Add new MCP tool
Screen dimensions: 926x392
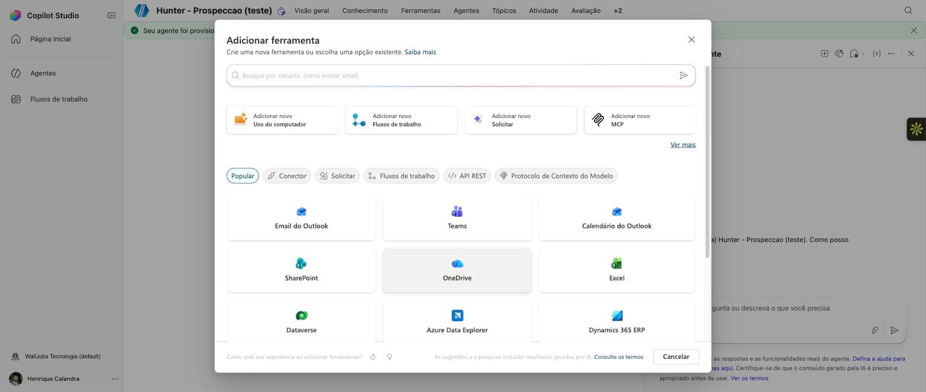(x=640, y=120)
